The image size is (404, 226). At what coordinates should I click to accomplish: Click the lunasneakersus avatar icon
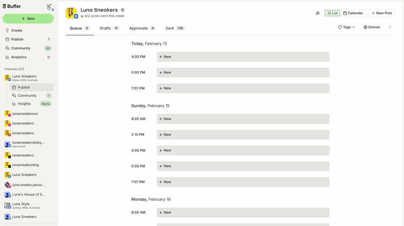coord(8,114)
